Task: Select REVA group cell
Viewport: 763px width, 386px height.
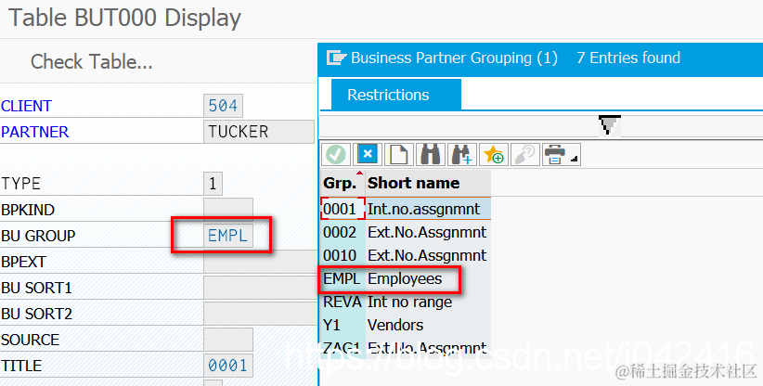Action: coord(343,302)
